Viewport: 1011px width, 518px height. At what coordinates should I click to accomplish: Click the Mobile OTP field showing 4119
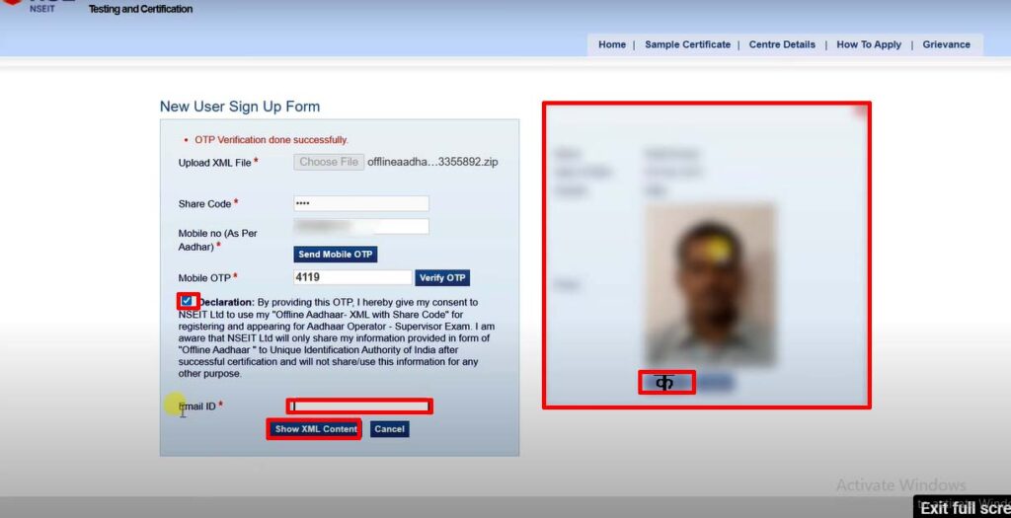click(352, 277)
